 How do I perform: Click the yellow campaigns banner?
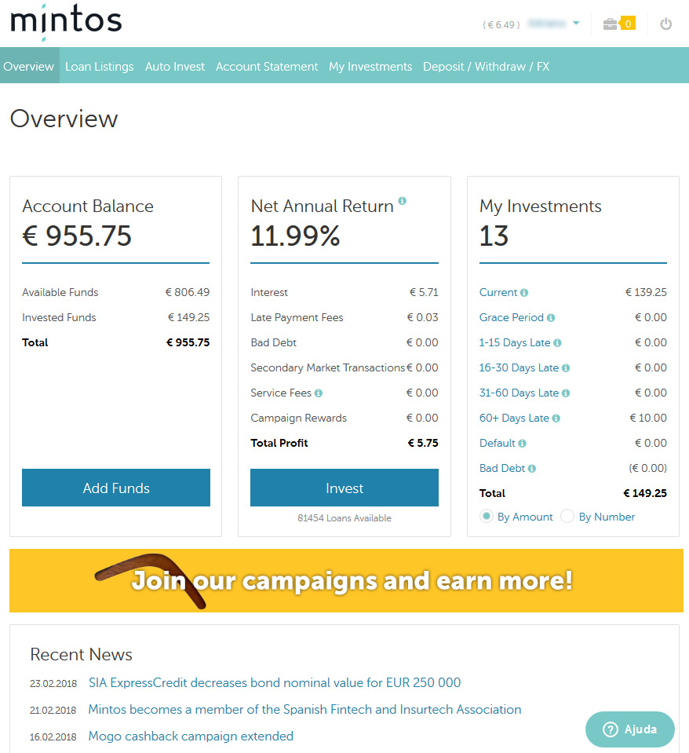(344, 581)
